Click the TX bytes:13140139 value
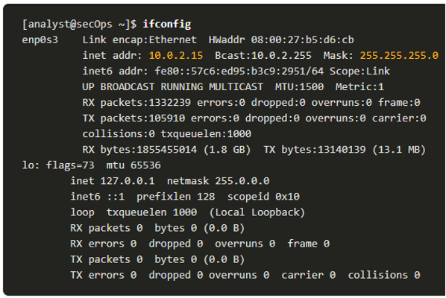The width and height of the screenshot is (446, 298). click(x=315, y=150)
